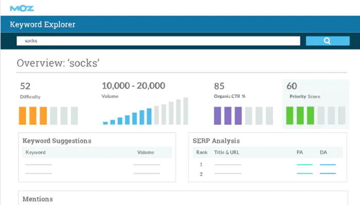Click the Organic CTR % label
360x205 pixels.
point(229,96)
